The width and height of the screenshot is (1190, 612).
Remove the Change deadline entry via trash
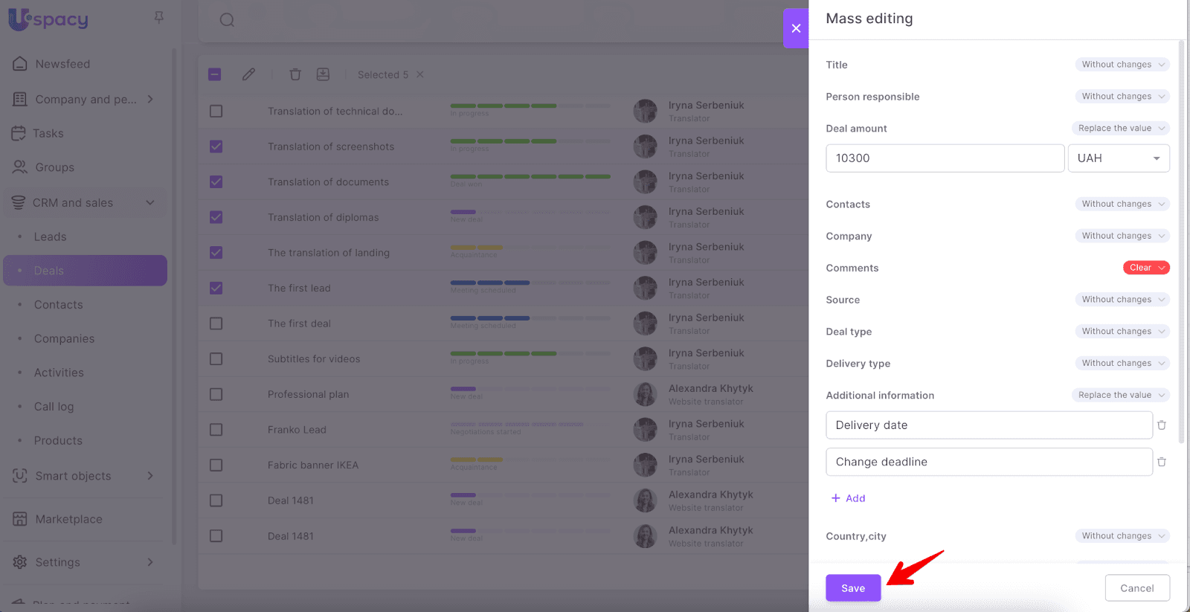pos(1161,462)
